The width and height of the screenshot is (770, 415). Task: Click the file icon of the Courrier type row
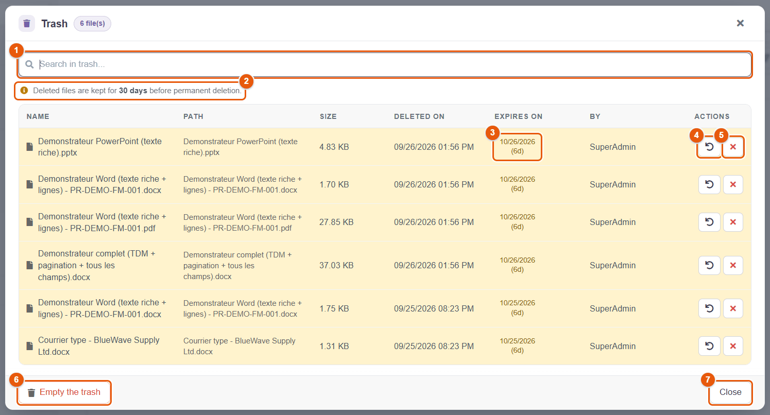(29, 346)
